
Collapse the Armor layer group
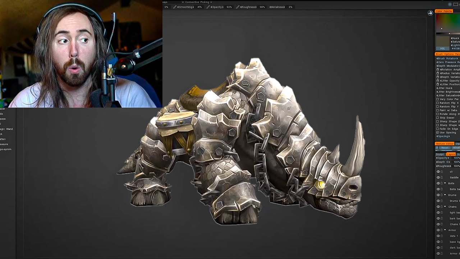tap(445, 230)
